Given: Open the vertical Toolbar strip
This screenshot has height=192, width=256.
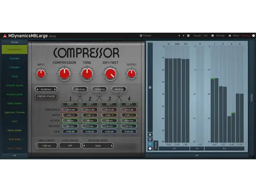Looking at the screenshot, I should point(252,98).
